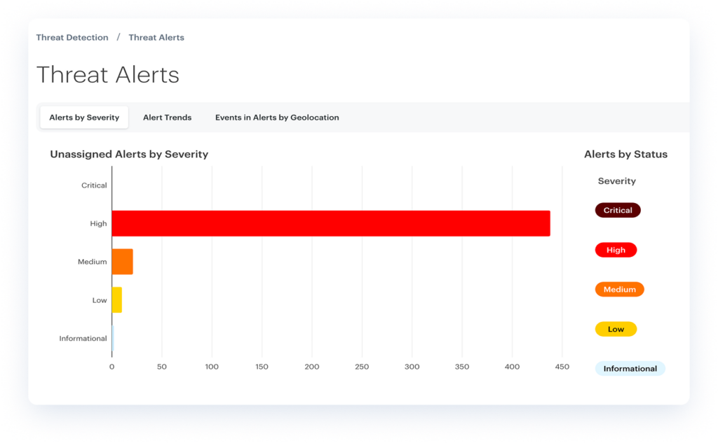Screen dimensions: 718x443
Task: Click the Informational severity pill
Action: 630,369
